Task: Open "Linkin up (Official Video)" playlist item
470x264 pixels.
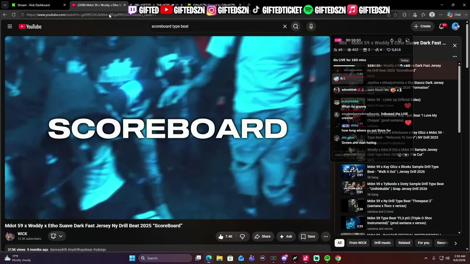Action: tap(394, 100)
